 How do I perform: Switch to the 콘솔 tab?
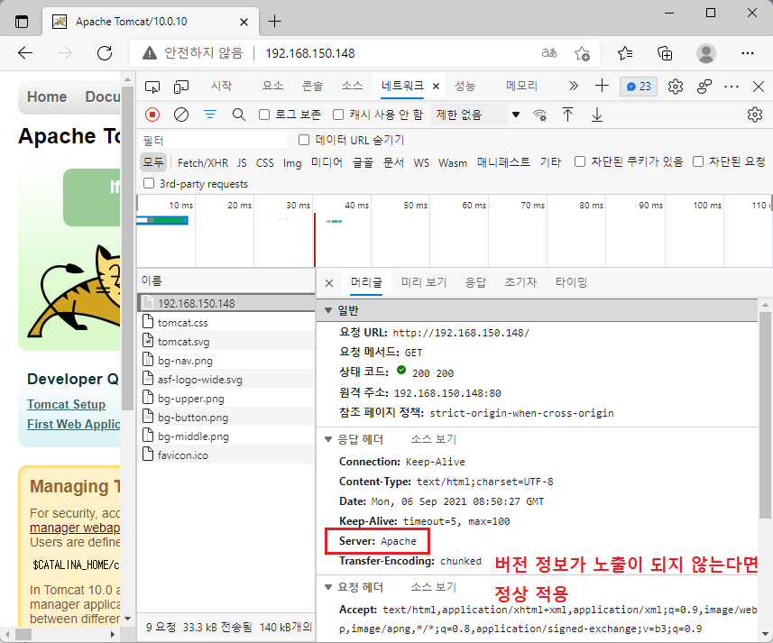[312, 86]
